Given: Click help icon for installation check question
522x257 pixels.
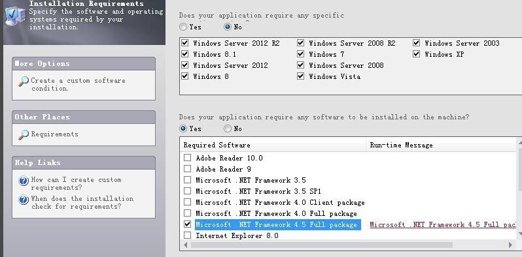Looking at the screenshot, I should click(x=24, y=200).
